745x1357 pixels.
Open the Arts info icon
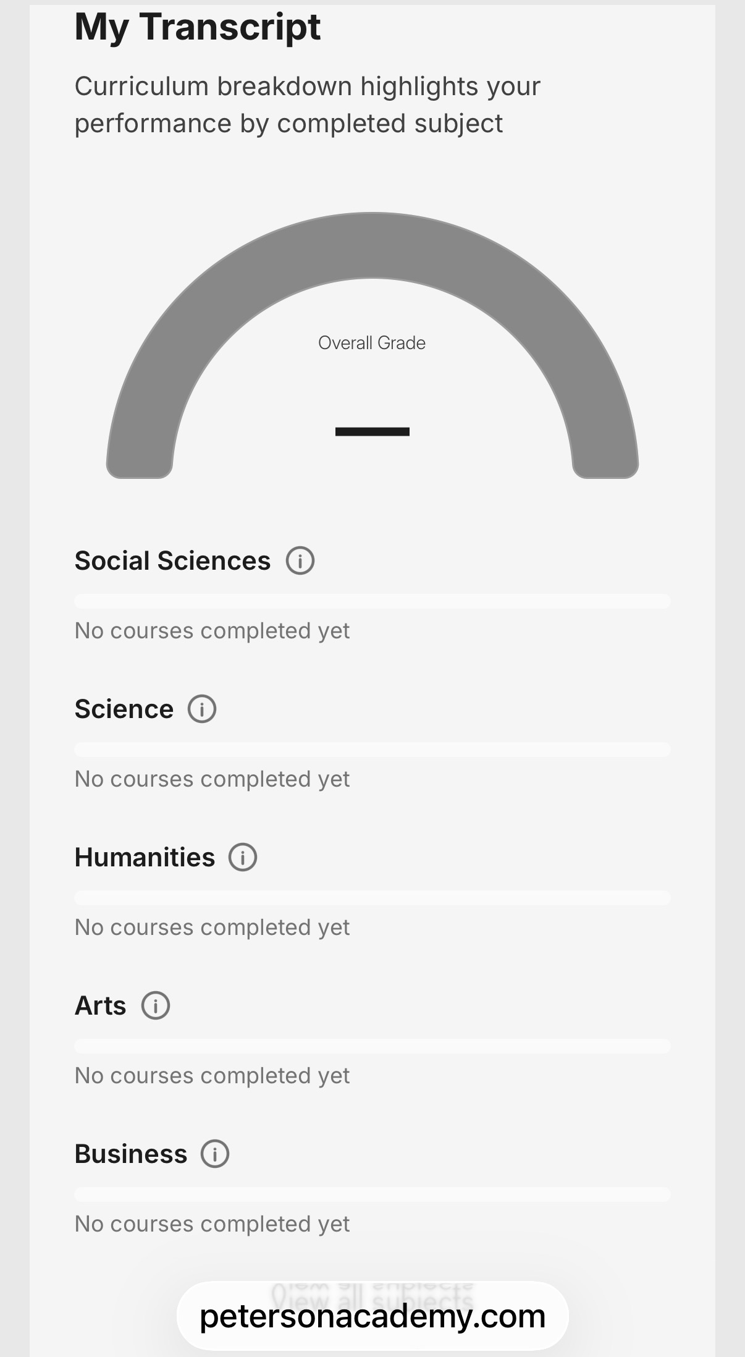(x=156, y=1005)
